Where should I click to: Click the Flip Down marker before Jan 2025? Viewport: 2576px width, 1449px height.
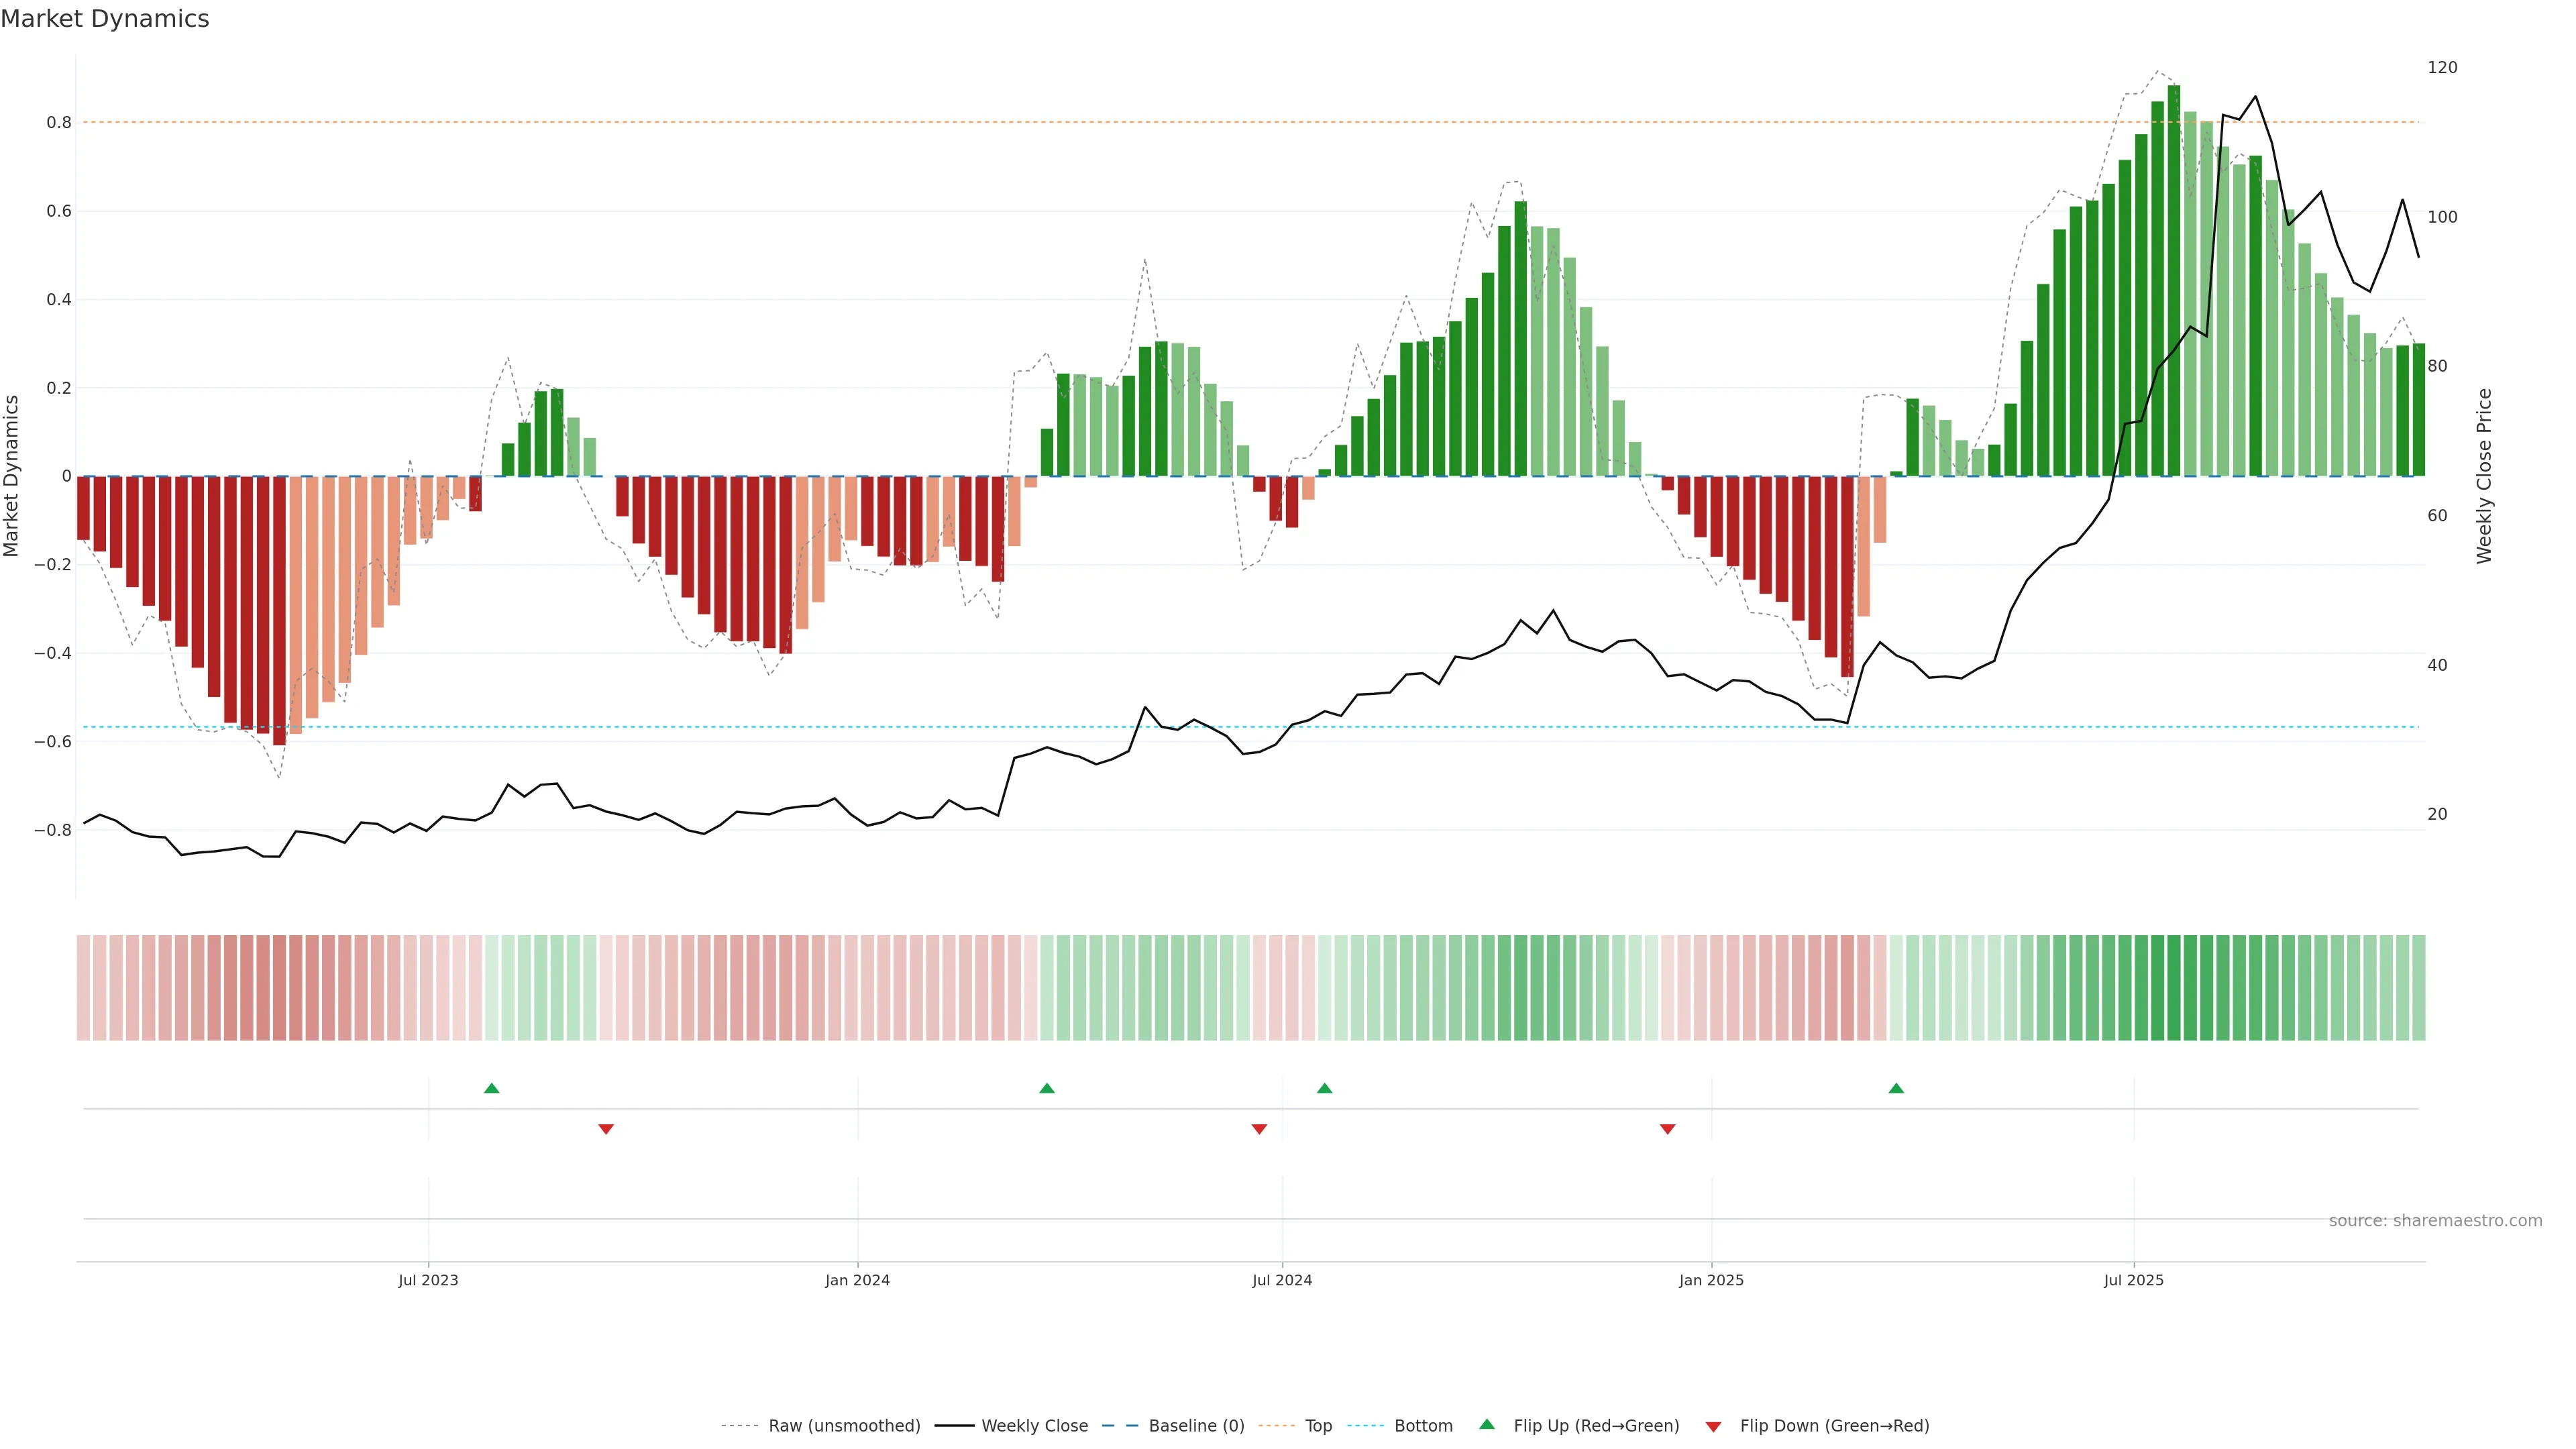(x=1667, y=1129)
